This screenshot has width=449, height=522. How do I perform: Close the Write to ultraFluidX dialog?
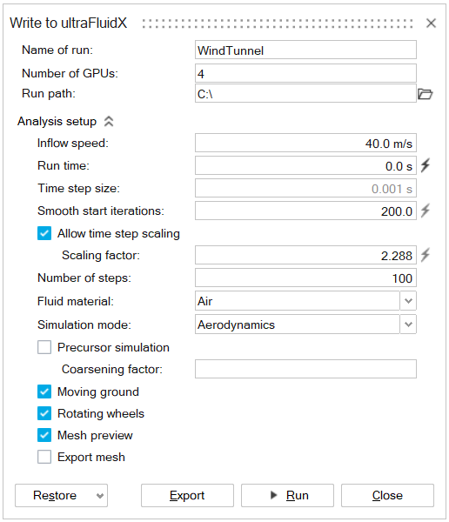click(x=431, y=23)
